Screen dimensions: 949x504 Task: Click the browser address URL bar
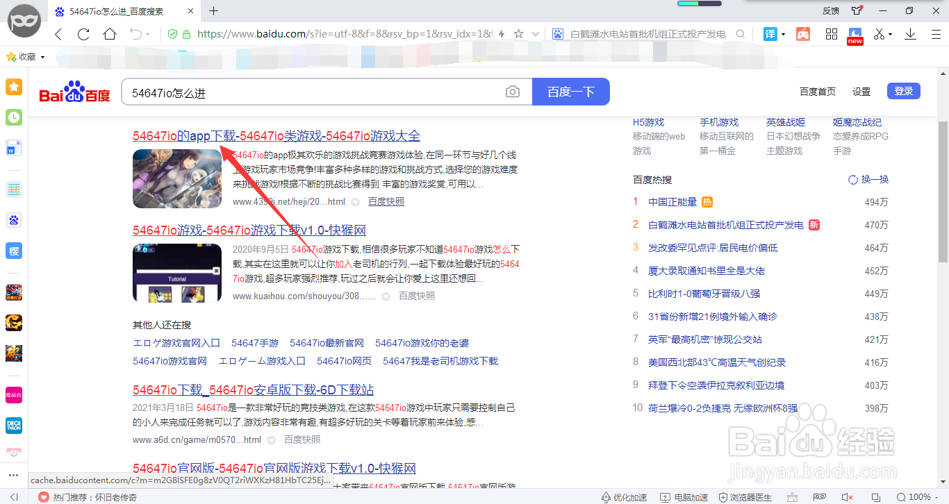[345, 34]
